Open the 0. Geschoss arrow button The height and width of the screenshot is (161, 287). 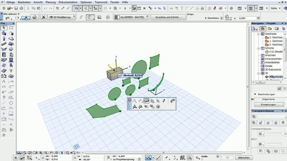click(222, 18)
